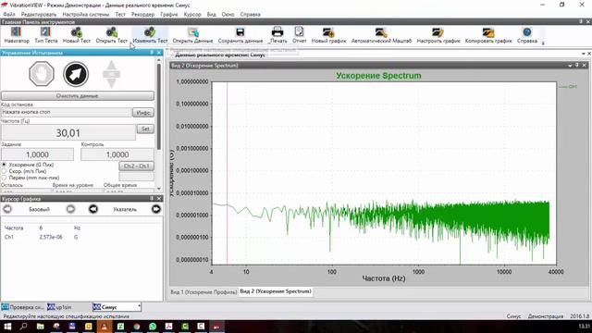Open the Настройка системы menu
This screenshot has width=592, height=333.
(x=86, y=15)
